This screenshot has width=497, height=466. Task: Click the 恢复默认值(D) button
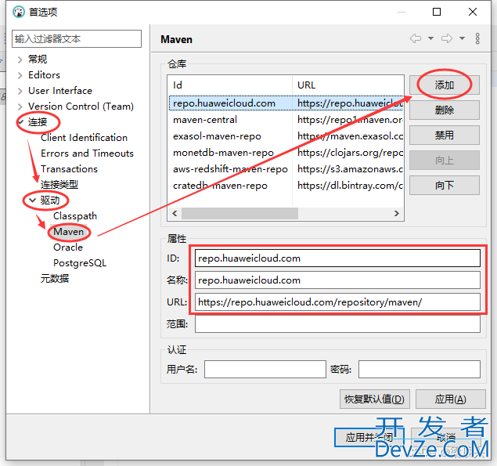pyautogui.click(x=375, y=399)
